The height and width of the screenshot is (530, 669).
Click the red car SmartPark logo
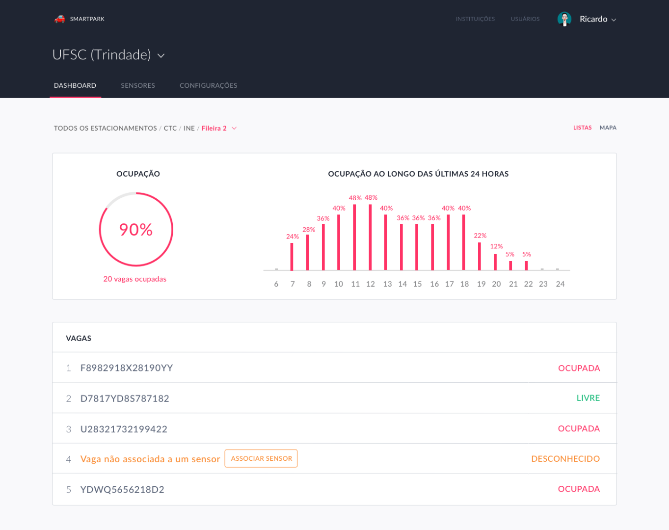[60, 19]
